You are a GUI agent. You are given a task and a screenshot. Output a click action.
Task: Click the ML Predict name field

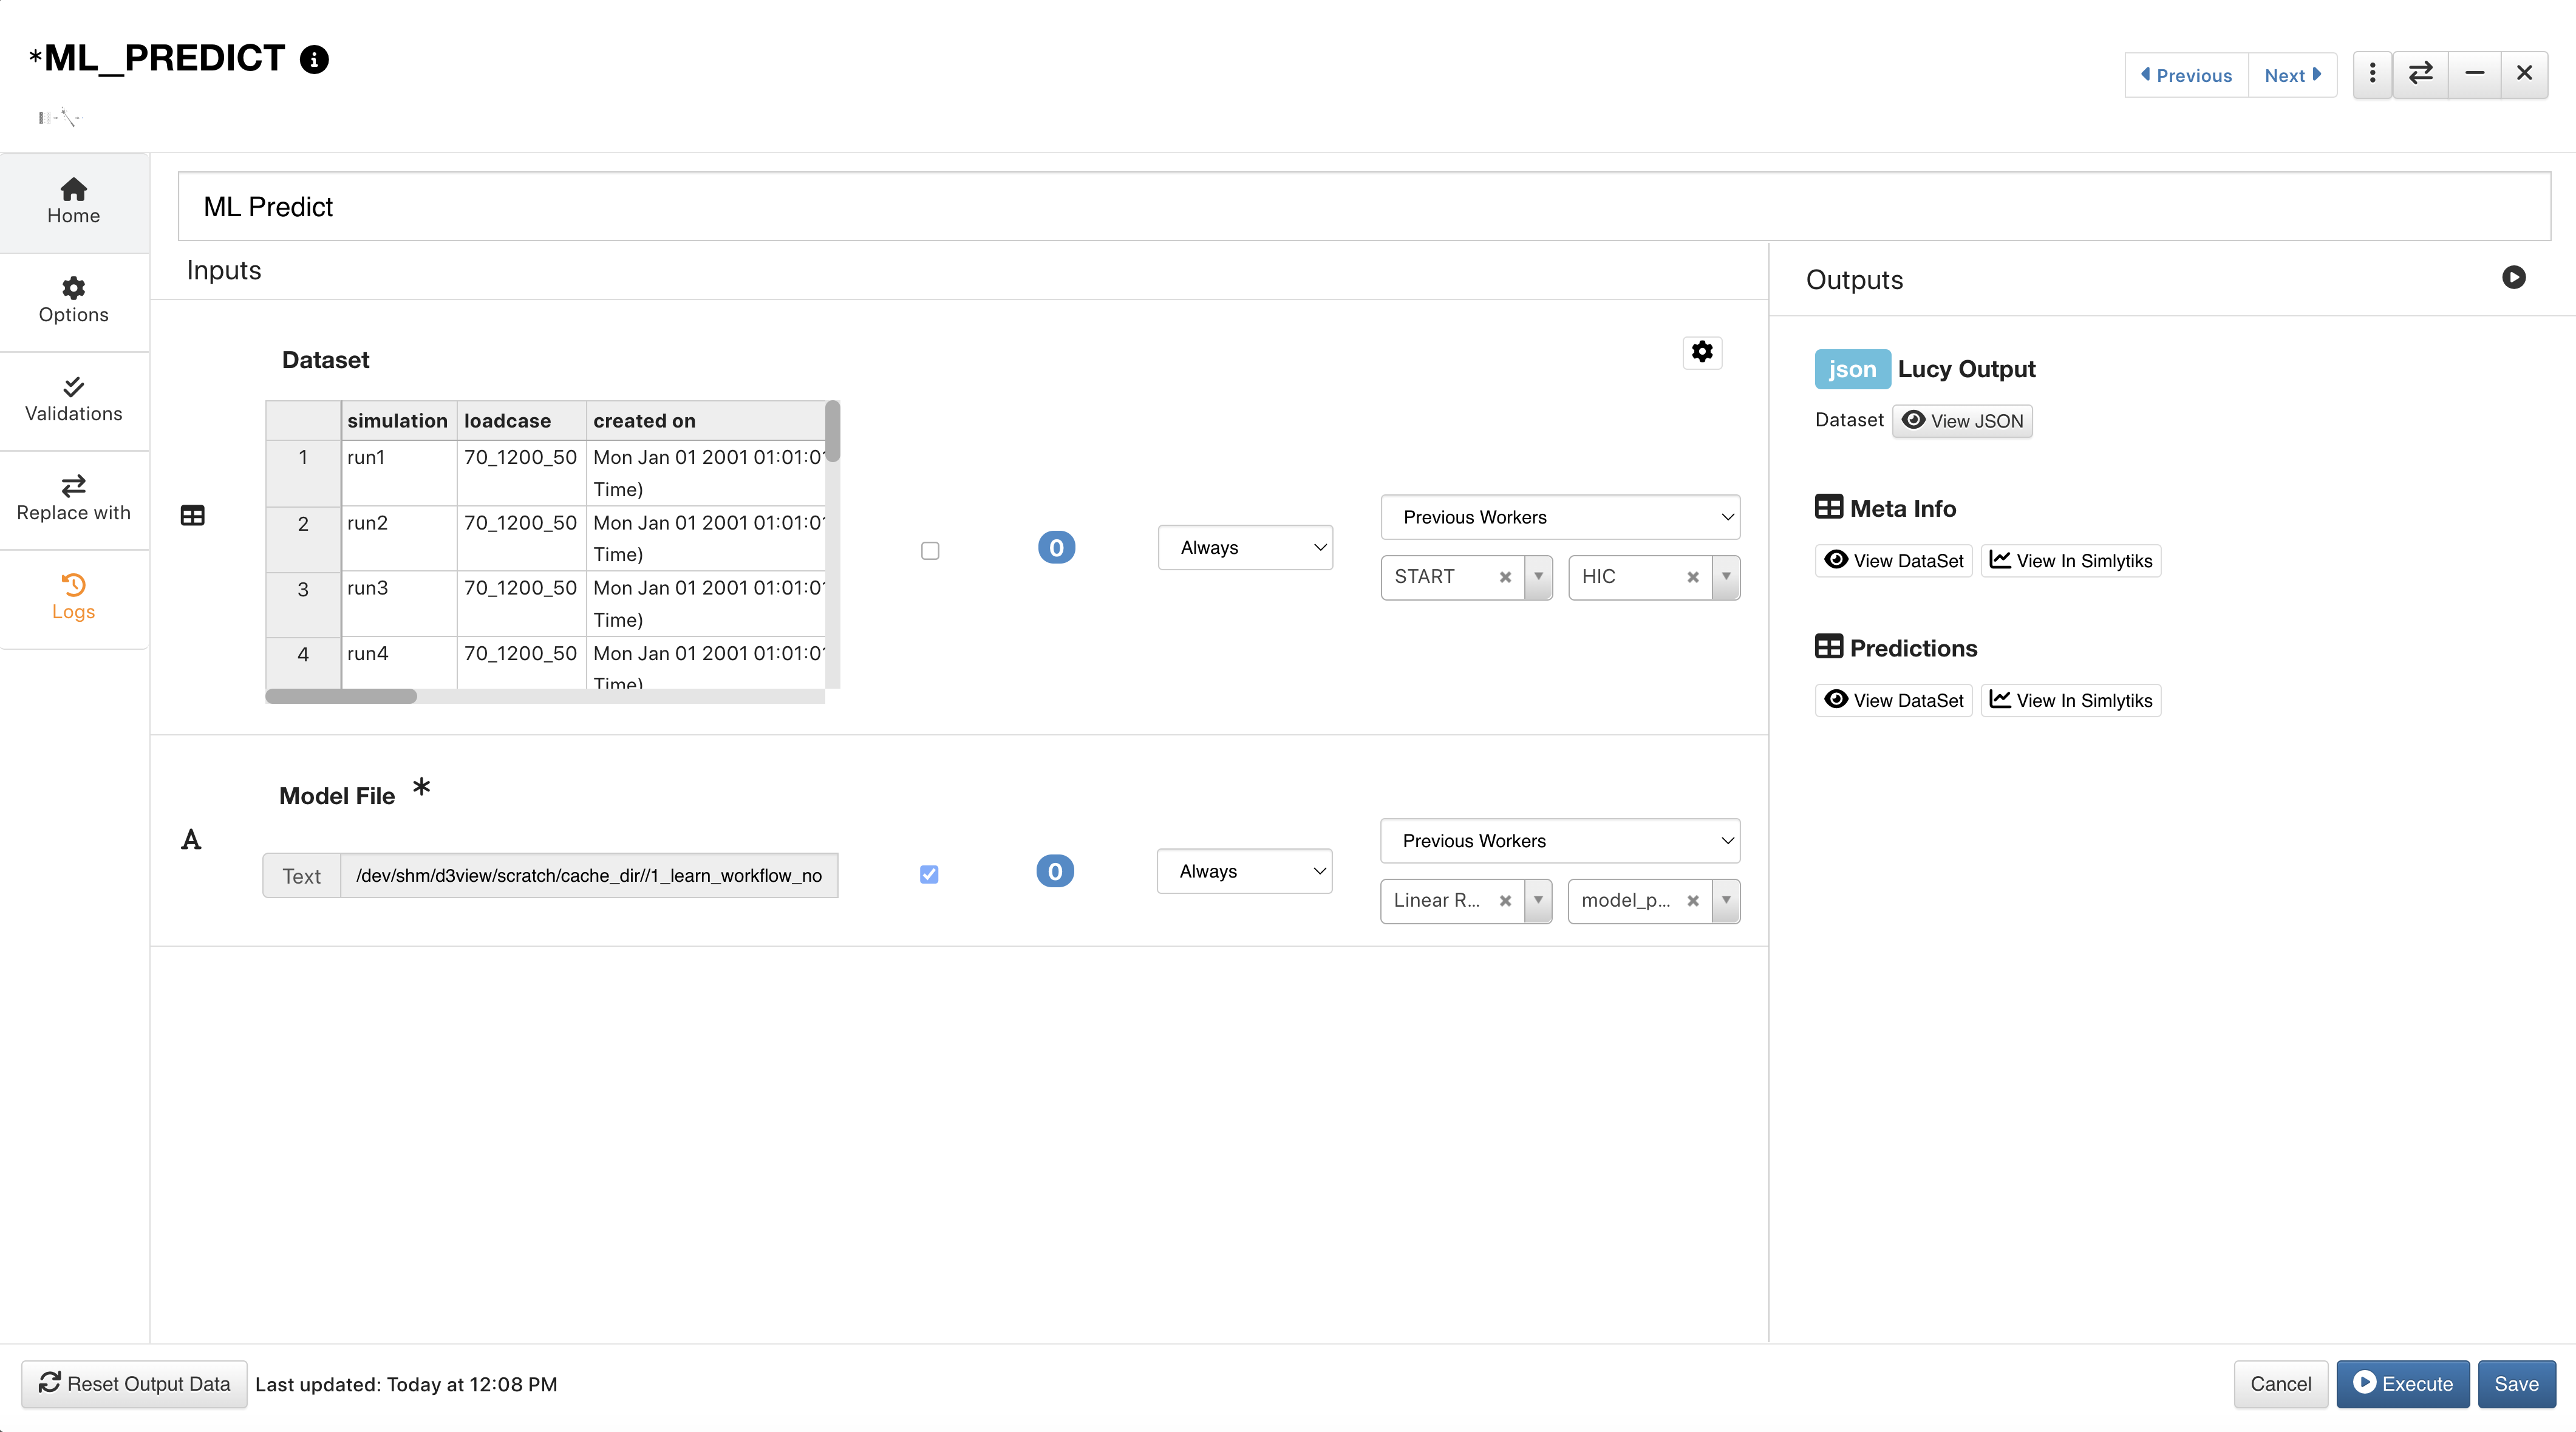tap(1364, 207)
